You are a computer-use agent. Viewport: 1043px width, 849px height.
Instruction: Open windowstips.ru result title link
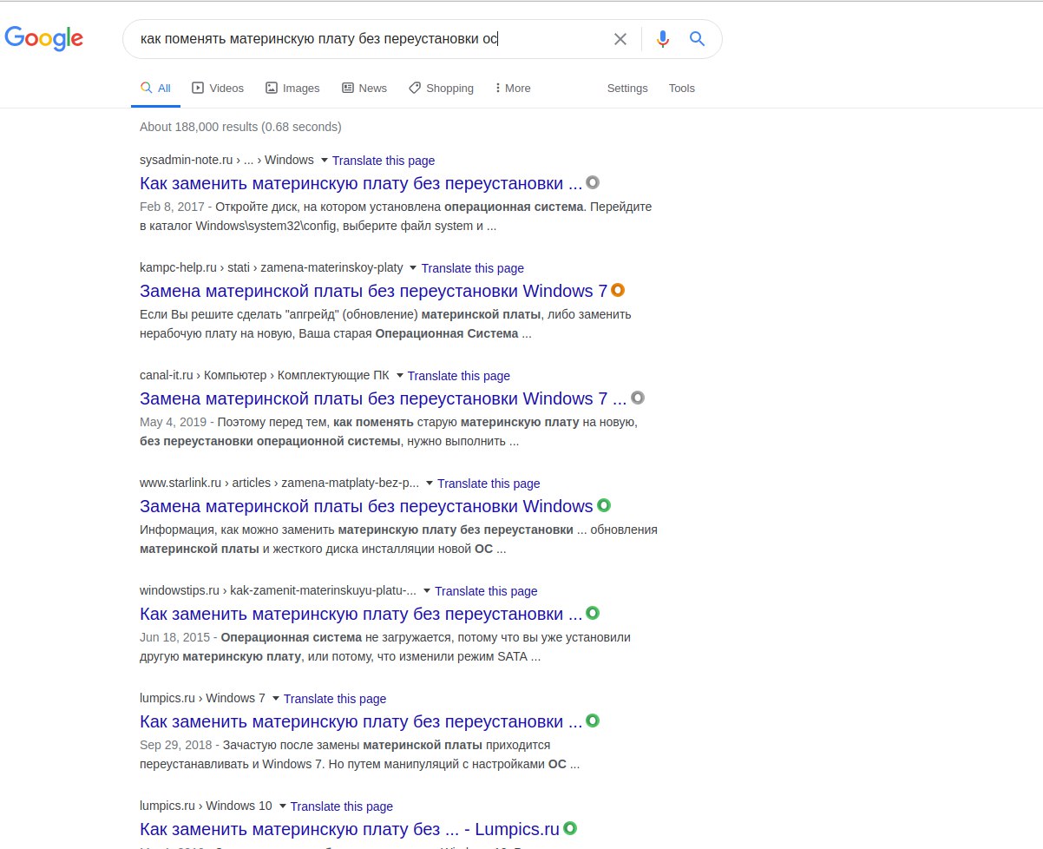[361, 614]
